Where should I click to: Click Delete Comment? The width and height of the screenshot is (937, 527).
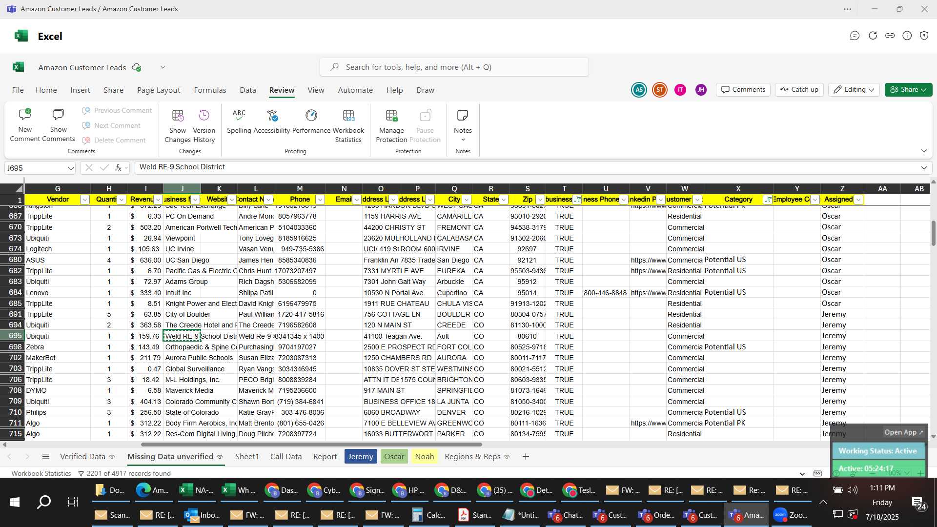pyautogui.click(x=114, y=140)
